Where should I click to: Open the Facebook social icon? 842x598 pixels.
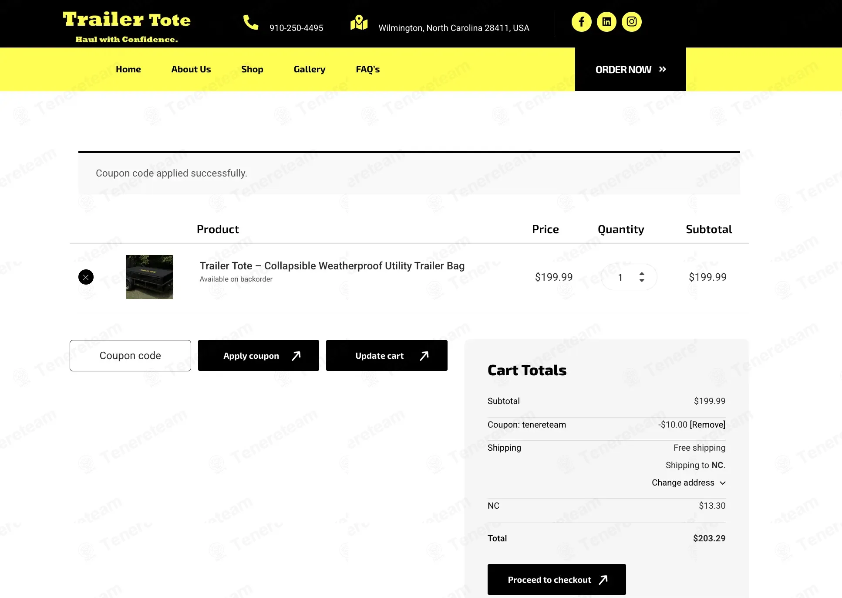[581, 22]
